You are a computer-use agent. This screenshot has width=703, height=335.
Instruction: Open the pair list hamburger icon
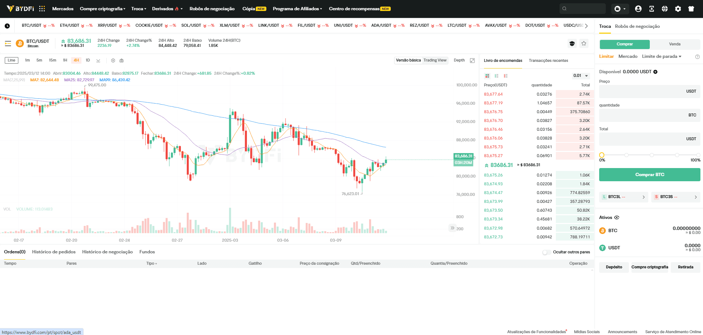(x=8, y=44)
